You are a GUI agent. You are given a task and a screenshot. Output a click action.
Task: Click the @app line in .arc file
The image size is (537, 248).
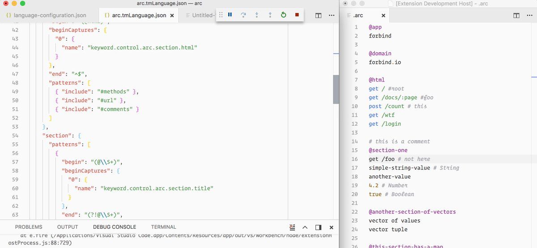(x=375, y=27)
